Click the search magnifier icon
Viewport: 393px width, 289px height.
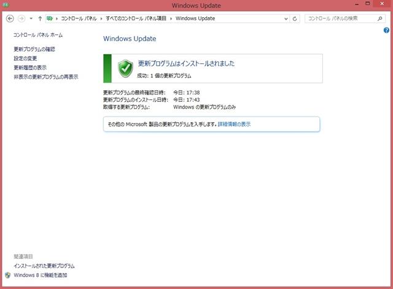pyautogui.click(x=380, y=18)
